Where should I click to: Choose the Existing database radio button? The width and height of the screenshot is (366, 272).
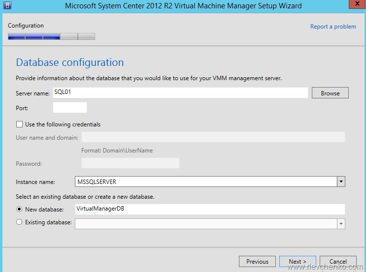[20, 222]
